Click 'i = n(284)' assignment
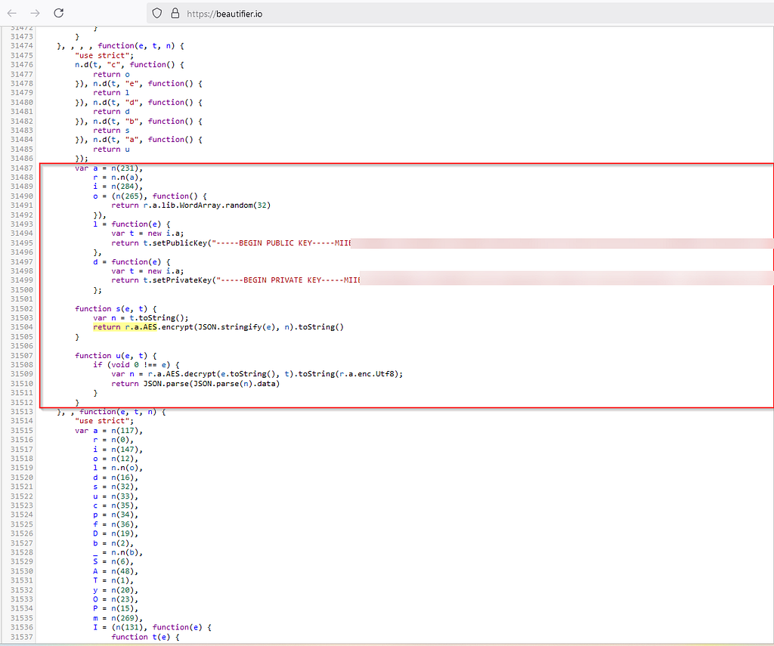 117,187
